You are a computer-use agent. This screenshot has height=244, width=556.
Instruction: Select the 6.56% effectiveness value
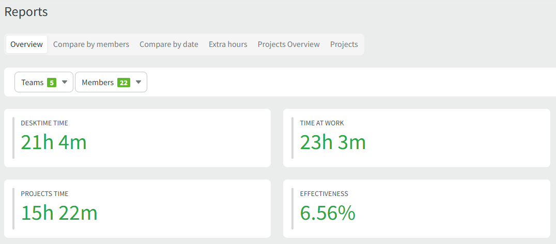[x=328, y=213]
